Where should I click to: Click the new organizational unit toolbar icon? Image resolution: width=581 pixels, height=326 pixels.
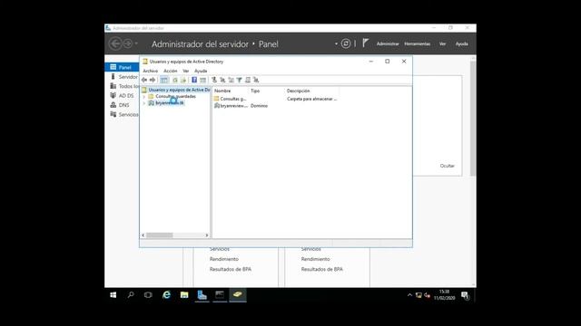coord(231,80)
